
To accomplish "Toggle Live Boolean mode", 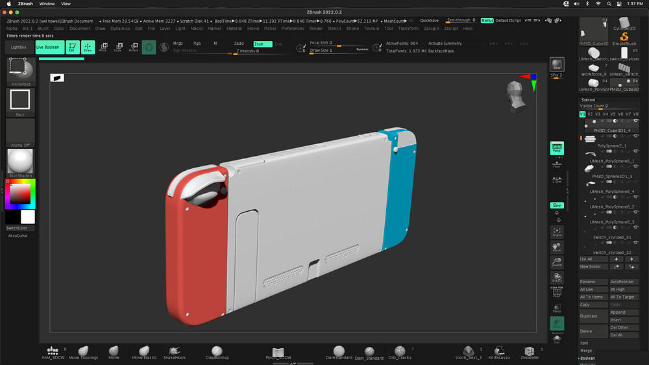I will [x=50, y=47].
